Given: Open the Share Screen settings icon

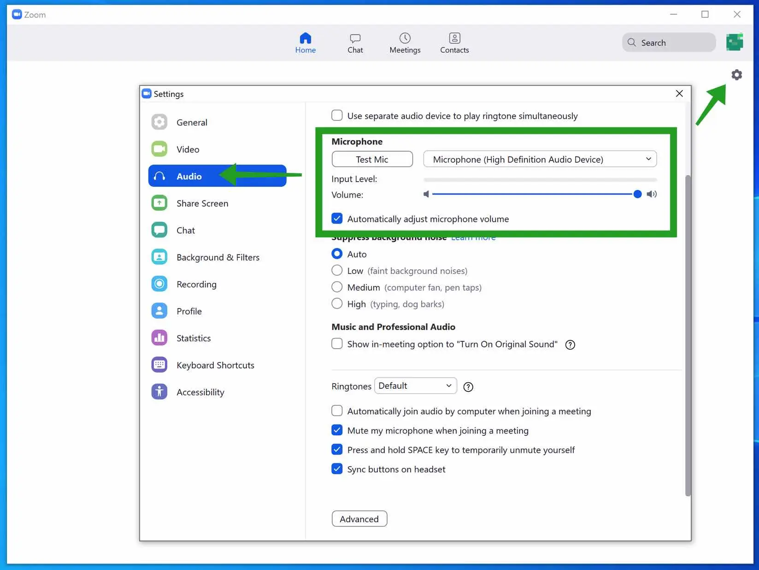Looking at the screenshot, I should (x=159, y=203).
